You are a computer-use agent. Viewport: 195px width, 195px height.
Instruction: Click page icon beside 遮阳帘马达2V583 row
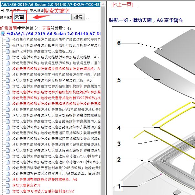point(7,156)
